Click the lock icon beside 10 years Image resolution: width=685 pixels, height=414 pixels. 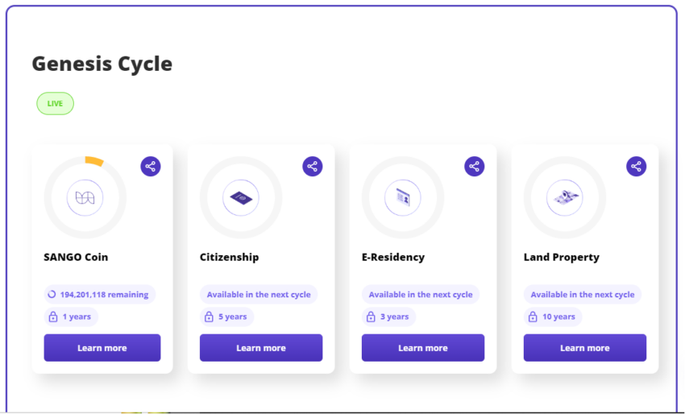pos(533,317)
